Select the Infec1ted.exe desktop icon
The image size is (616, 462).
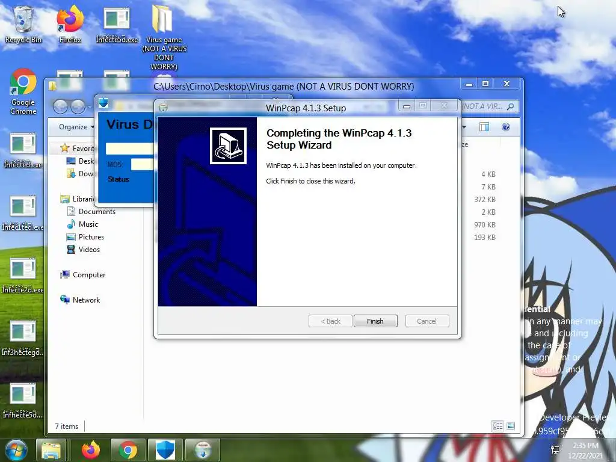pyautogui.click(x=23, y=214)
